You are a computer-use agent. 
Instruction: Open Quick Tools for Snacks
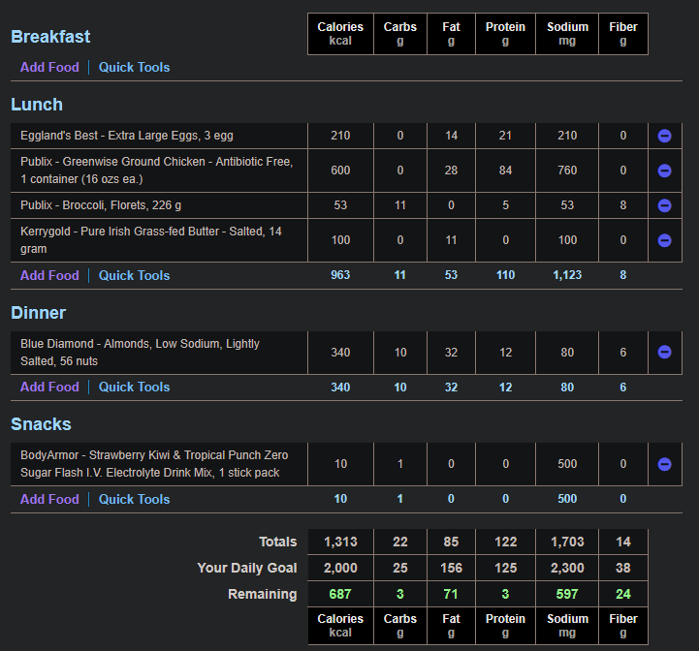coord(134,499)
